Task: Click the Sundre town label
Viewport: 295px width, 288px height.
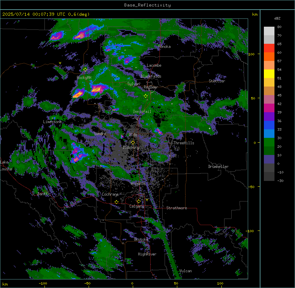Action: click(x=100, y=134)
